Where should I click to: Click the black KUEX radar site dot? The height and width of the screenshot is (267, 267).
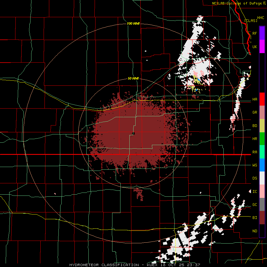pos(133,133)
